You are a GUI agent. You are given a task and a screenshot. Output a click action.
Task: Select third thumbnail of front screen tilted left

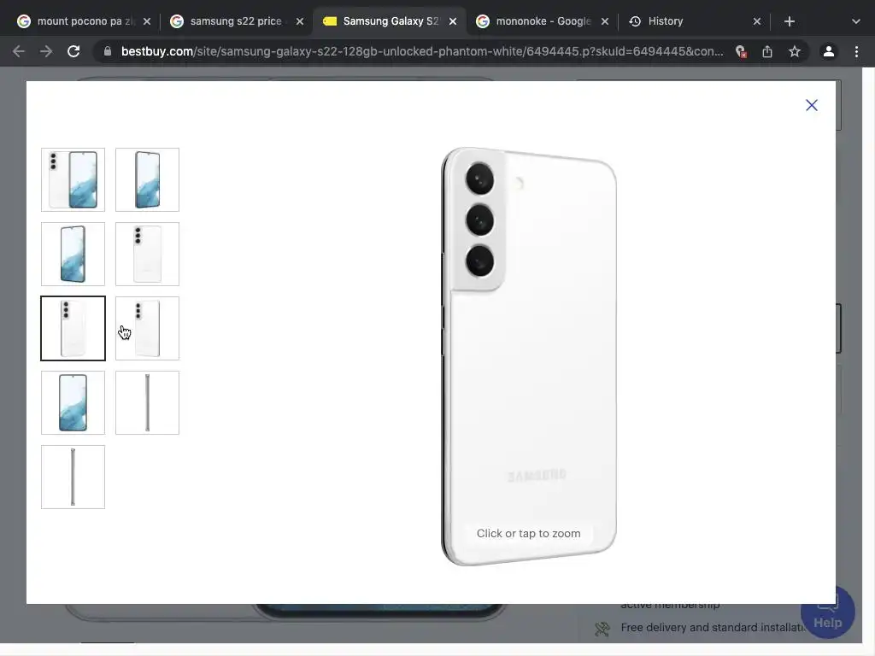(73, 254)
